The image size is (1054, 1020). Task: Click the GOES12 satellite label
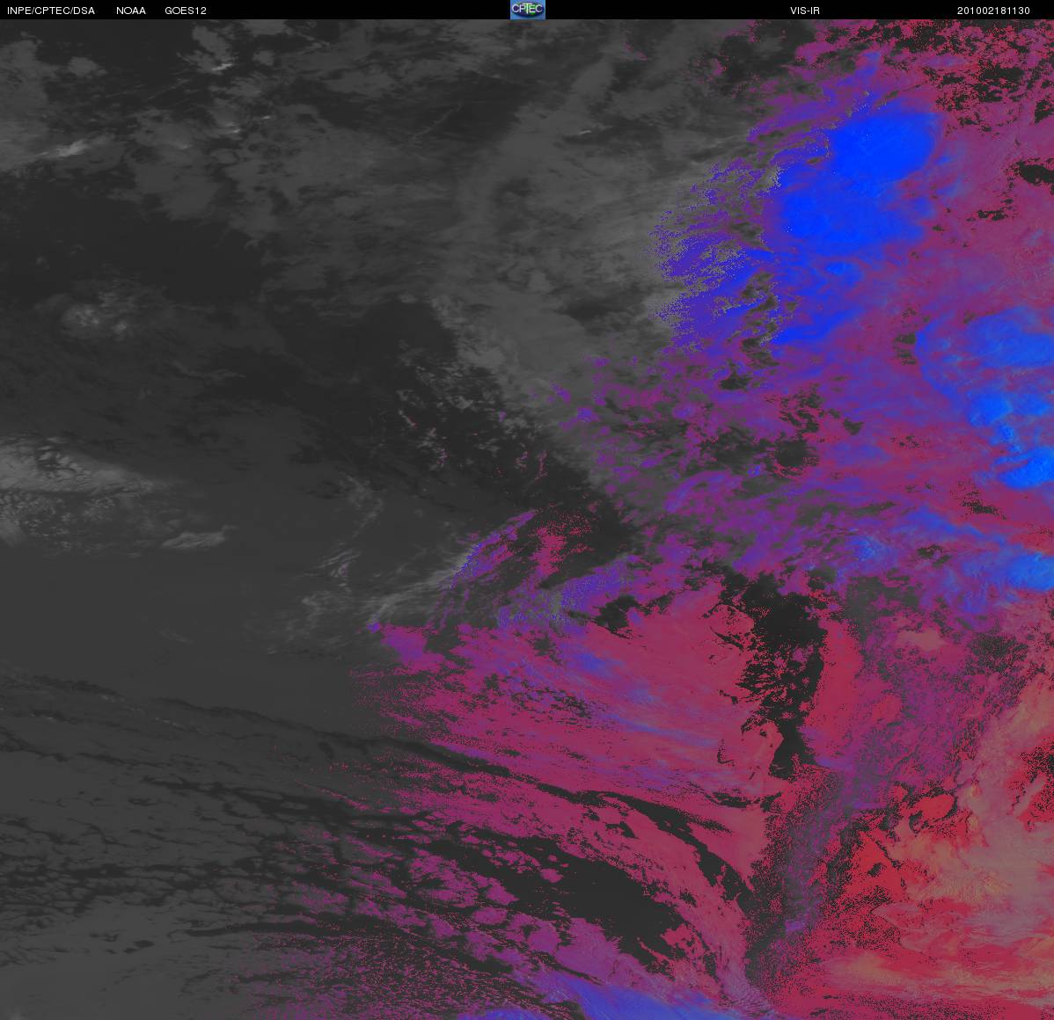pos(186,11)
